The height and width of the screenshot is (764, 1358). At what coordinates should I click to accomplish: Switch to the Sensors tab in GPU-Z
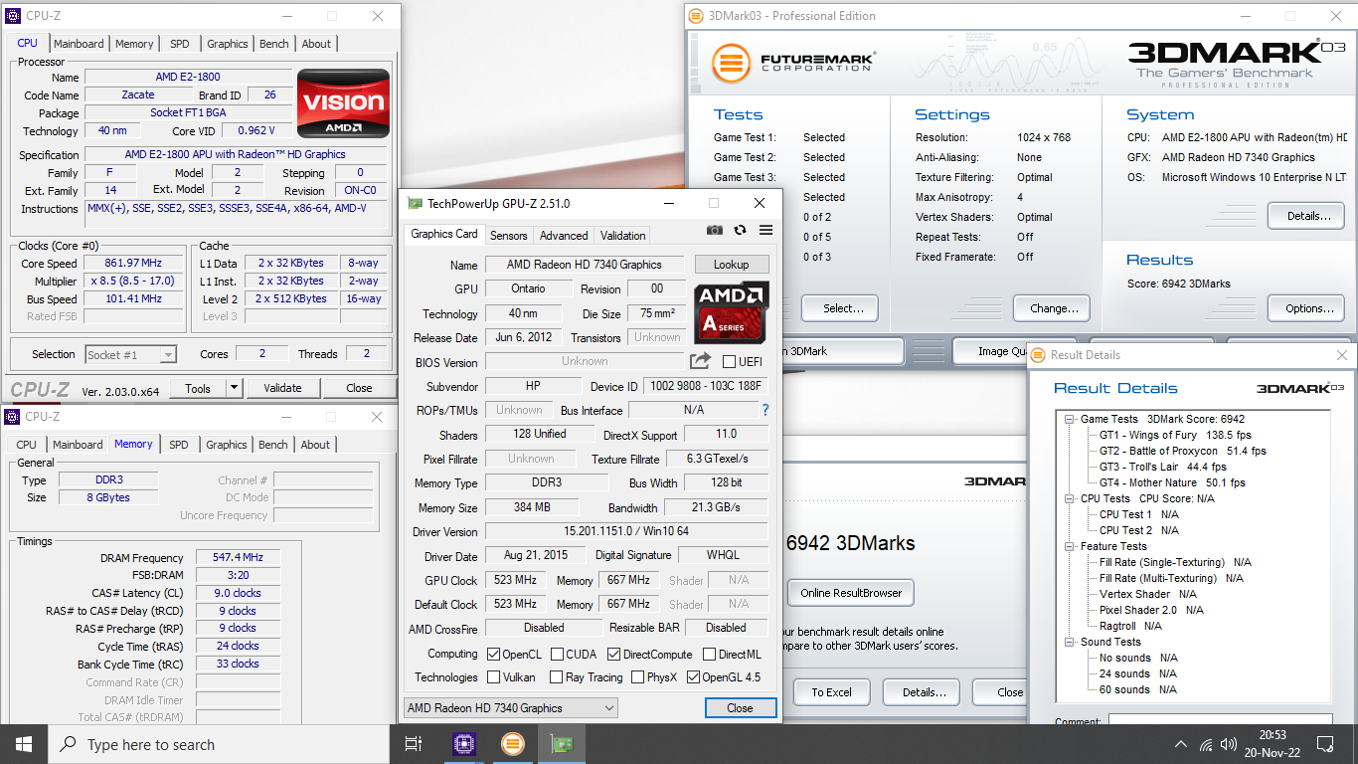[509, 236]
